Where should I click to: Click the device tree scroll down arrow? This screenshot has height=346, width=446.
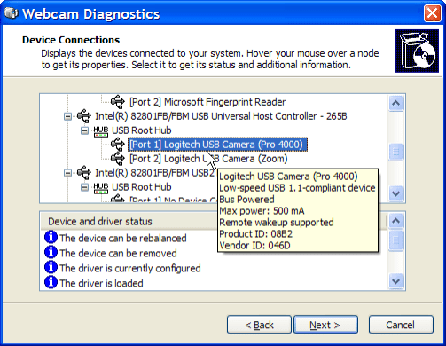tap(396, 193)
